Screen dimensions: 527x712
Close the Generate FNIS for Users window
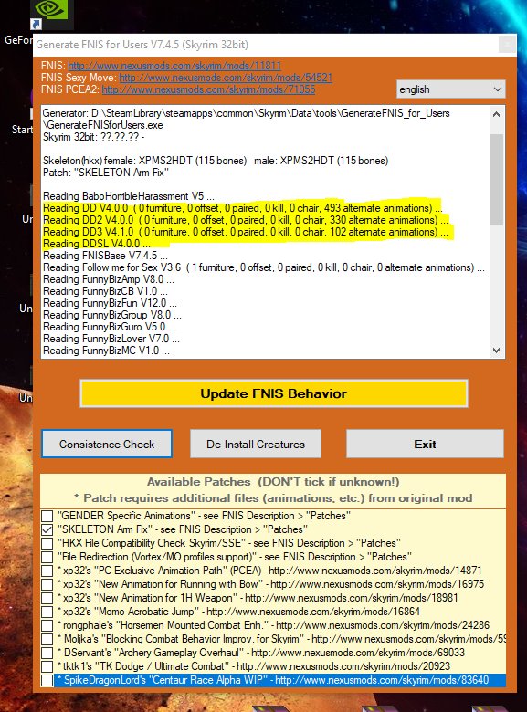click(x=507, y=45)
